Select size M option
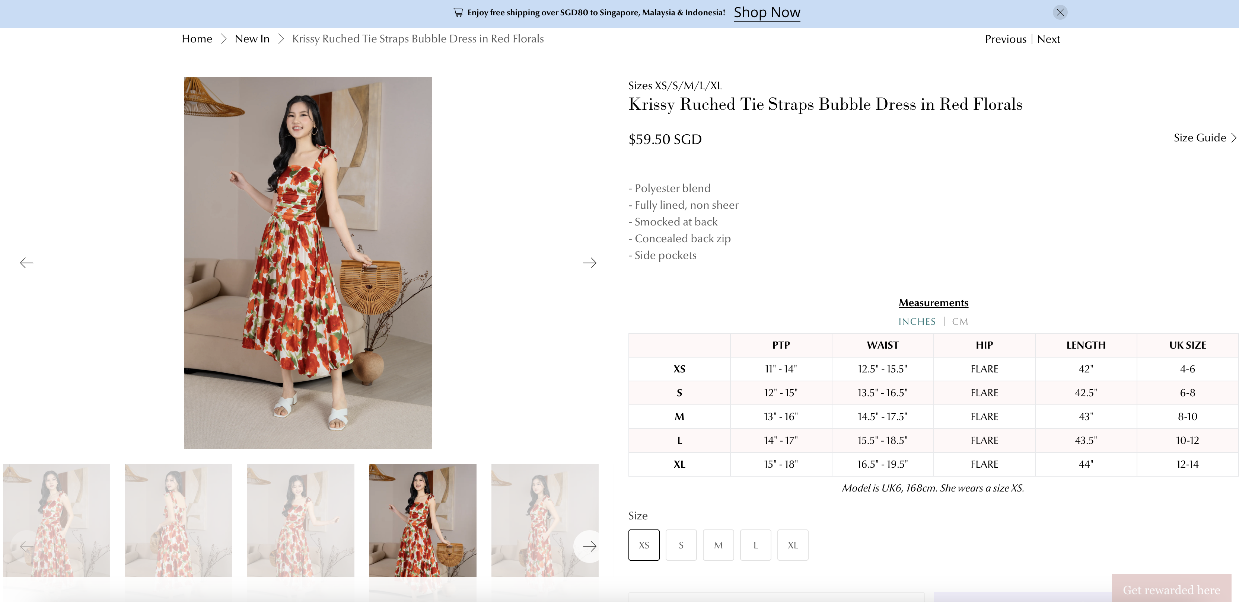 tap(718, 545)
